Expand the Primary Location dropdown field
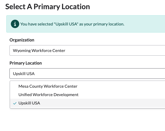The height and width of the screenshot is (131, 165). [x=87, y=74]
